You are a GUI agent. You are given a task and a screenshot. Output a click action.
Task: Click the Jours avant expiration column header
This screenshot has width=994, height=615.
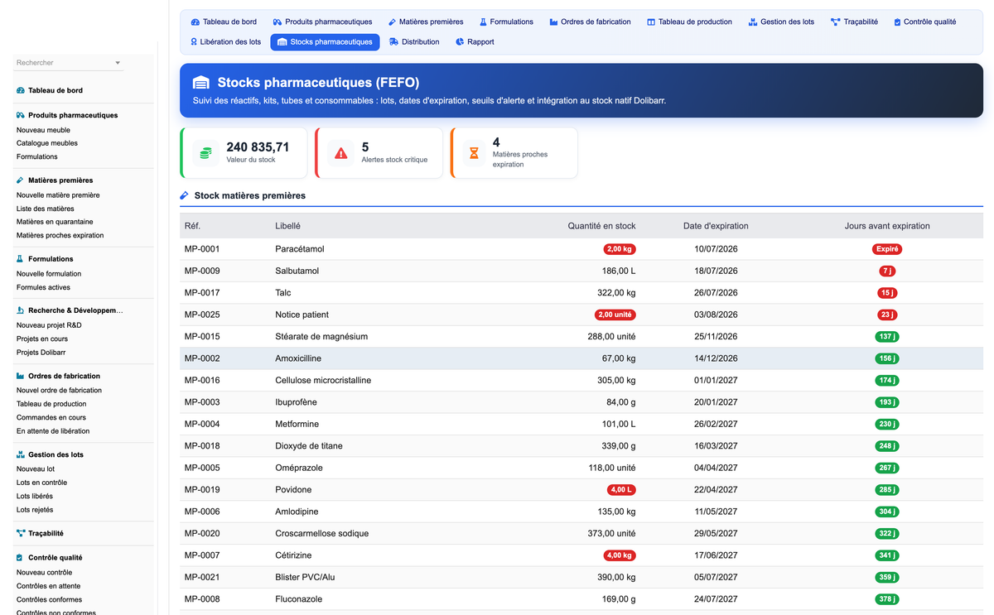(887, 226)
